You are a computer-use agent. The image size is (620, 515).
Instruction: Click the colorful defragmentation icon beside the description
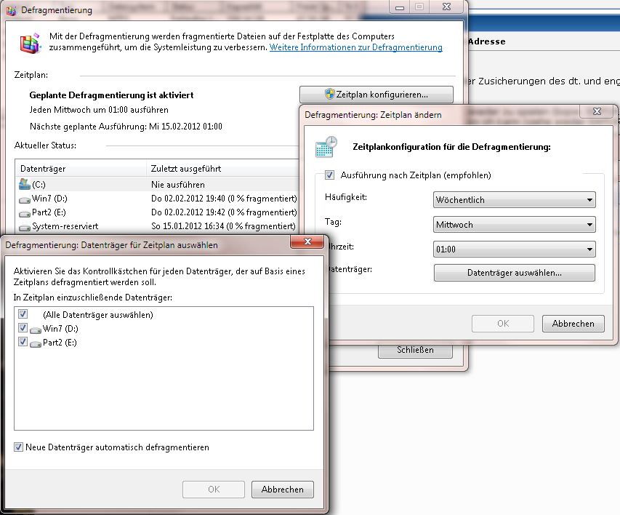click(31, 43)
